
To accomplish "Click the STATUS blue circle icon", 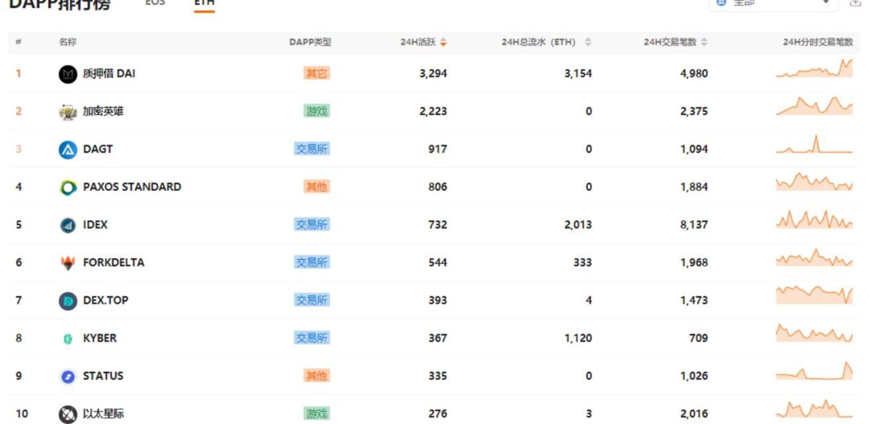I will (68, 376).
